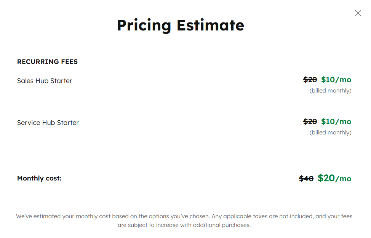Viewport: 371px width, 238px height.
Task: Select the Sales Hub Starter label
Action: [45, 81]
